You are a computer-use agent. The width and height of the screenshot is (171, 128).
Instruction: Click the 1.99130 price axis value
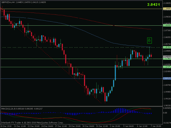(167, 99)
